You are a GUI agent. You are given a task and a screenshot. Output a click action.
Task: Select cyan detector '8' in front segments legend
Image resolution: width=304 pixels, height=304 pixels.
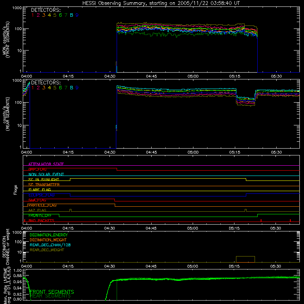tap(71, 15)
